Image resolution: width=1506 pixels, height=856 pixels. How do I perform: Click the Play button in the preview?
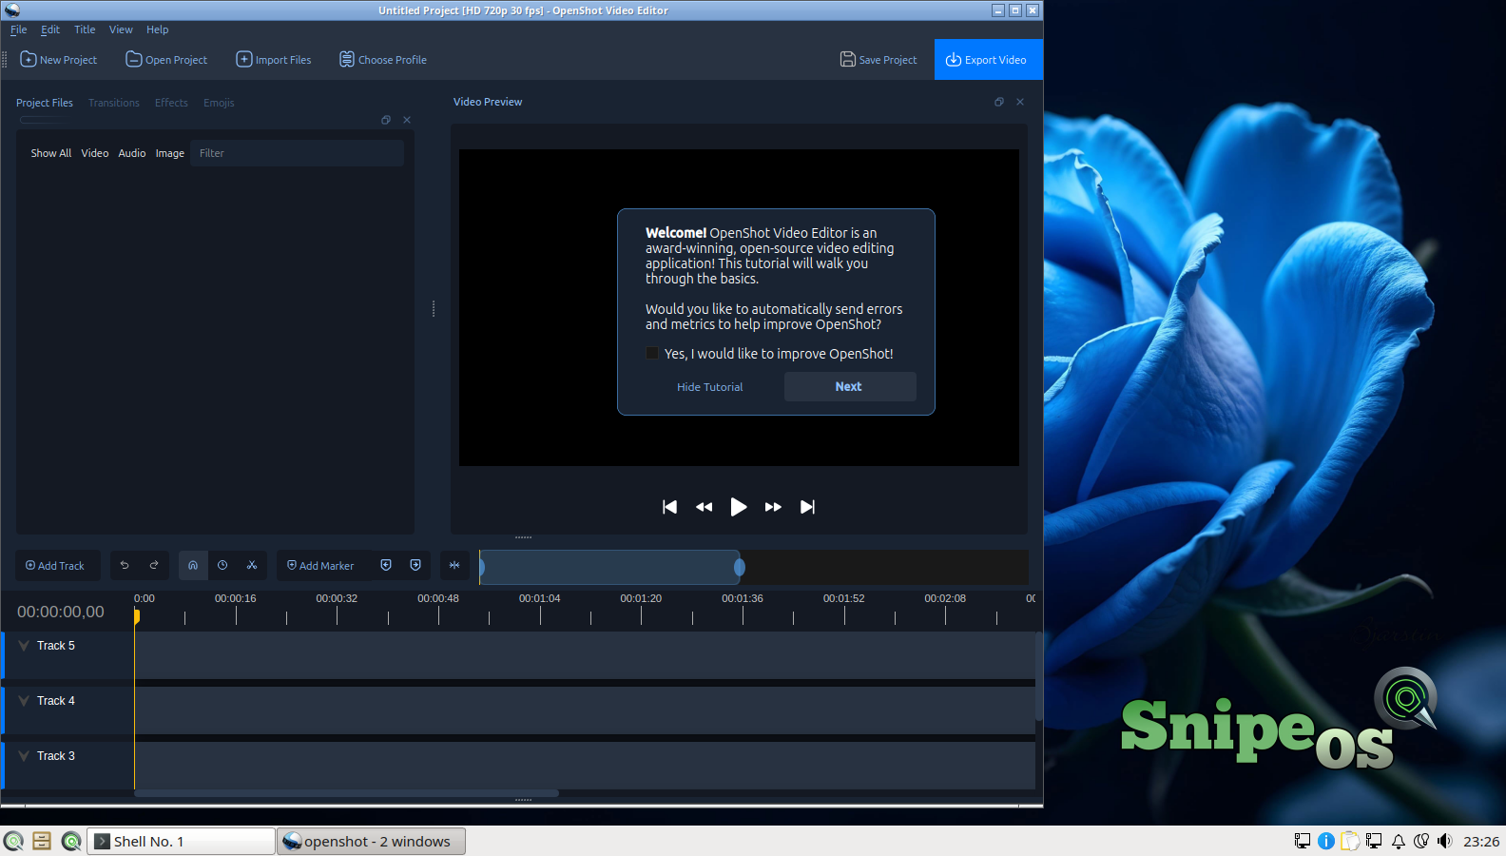739,507
